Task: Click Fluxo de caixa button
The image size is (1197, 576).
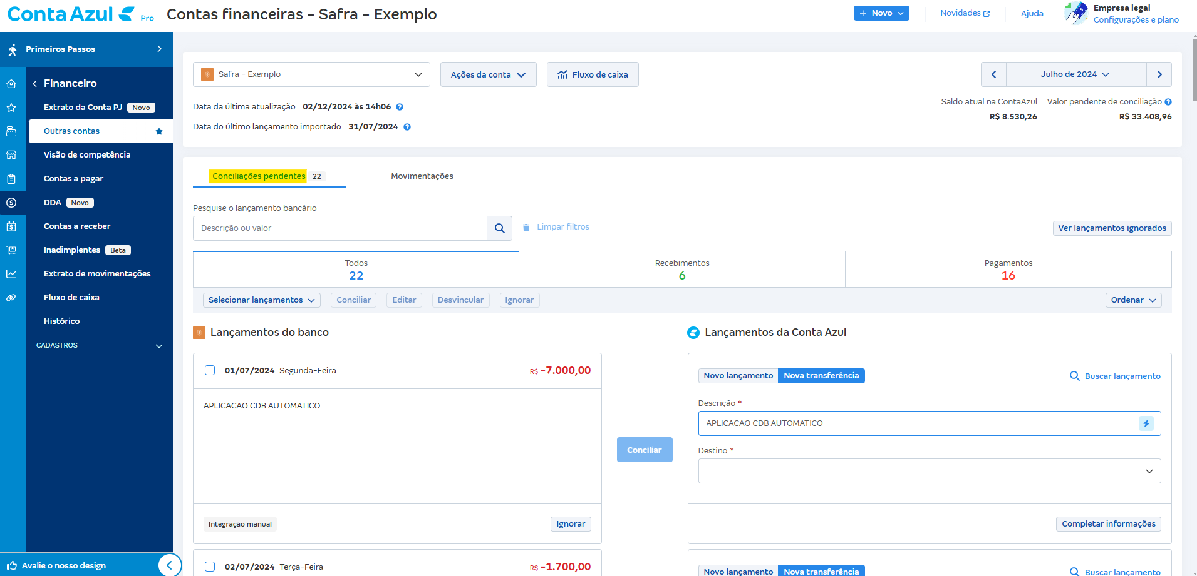Action: click(x=593, y=74)
